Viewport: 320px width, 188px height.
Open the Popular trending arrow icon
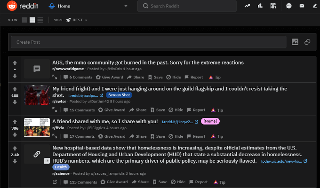[x=247, y=6]
